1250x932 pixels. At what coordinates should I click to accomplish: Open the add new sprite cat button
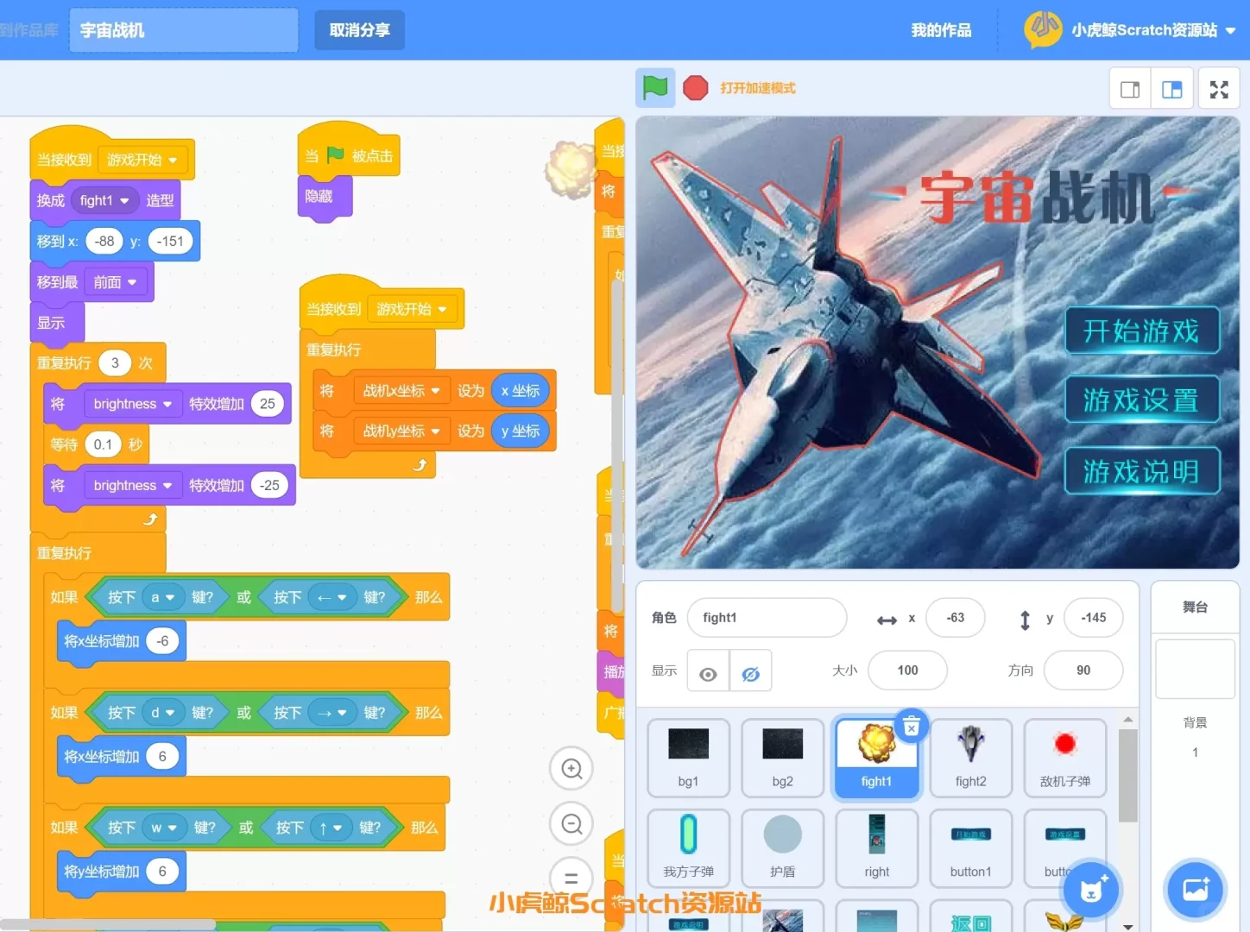coord(1090,890)
